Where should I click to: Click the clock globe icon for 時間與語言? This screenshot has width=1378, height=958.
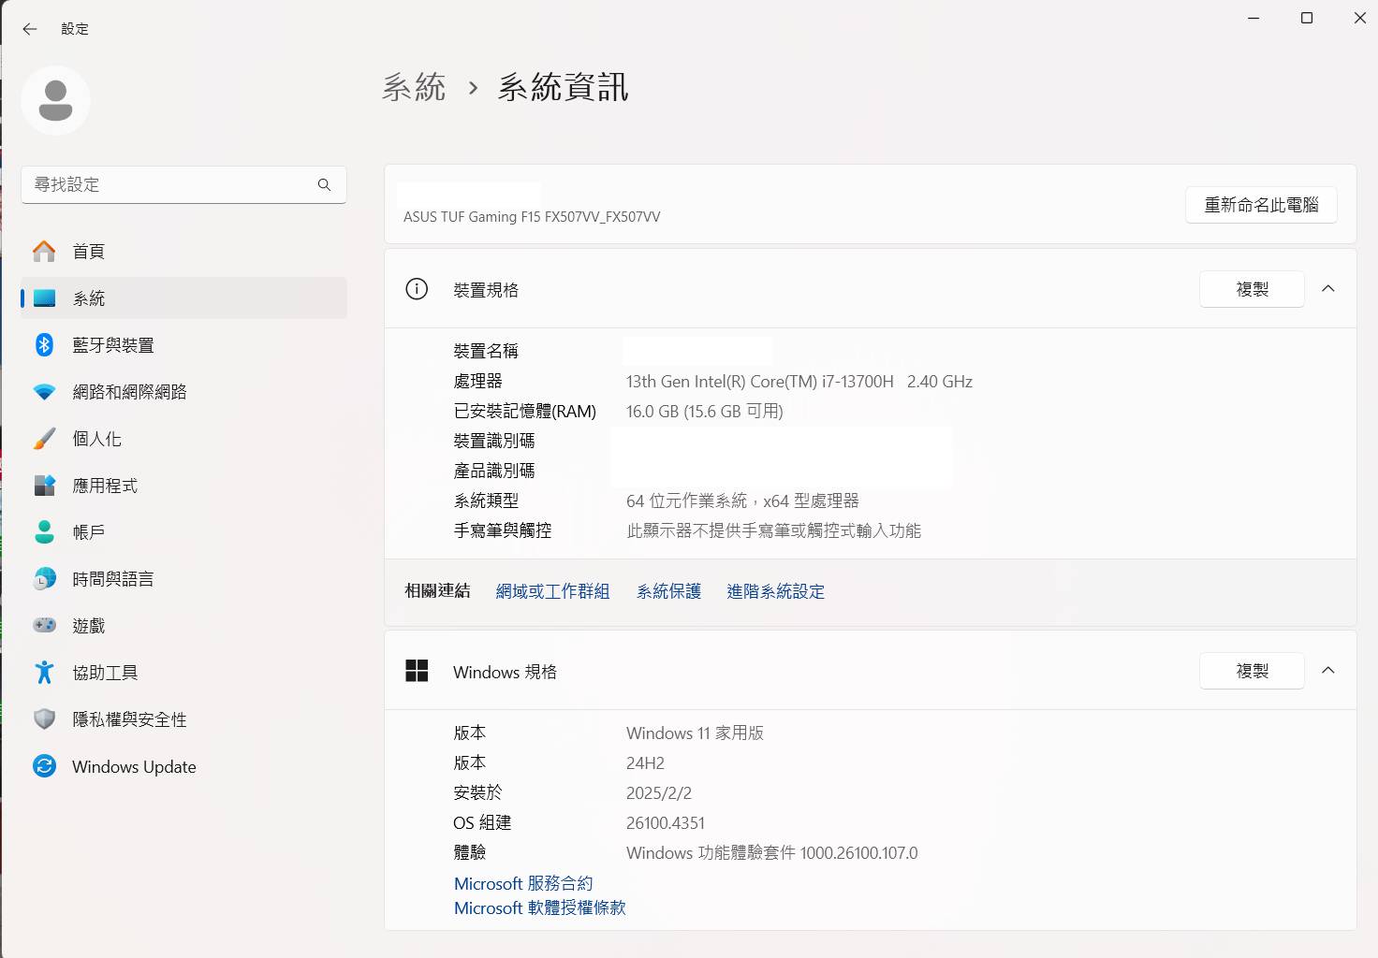44,579
